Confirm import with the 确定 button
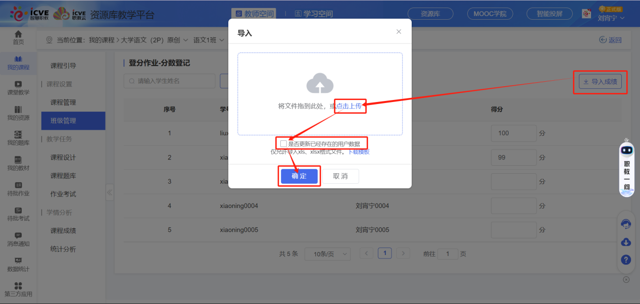Image resolution: width=640 pixels, height=304 pixels. click(299, 176)
